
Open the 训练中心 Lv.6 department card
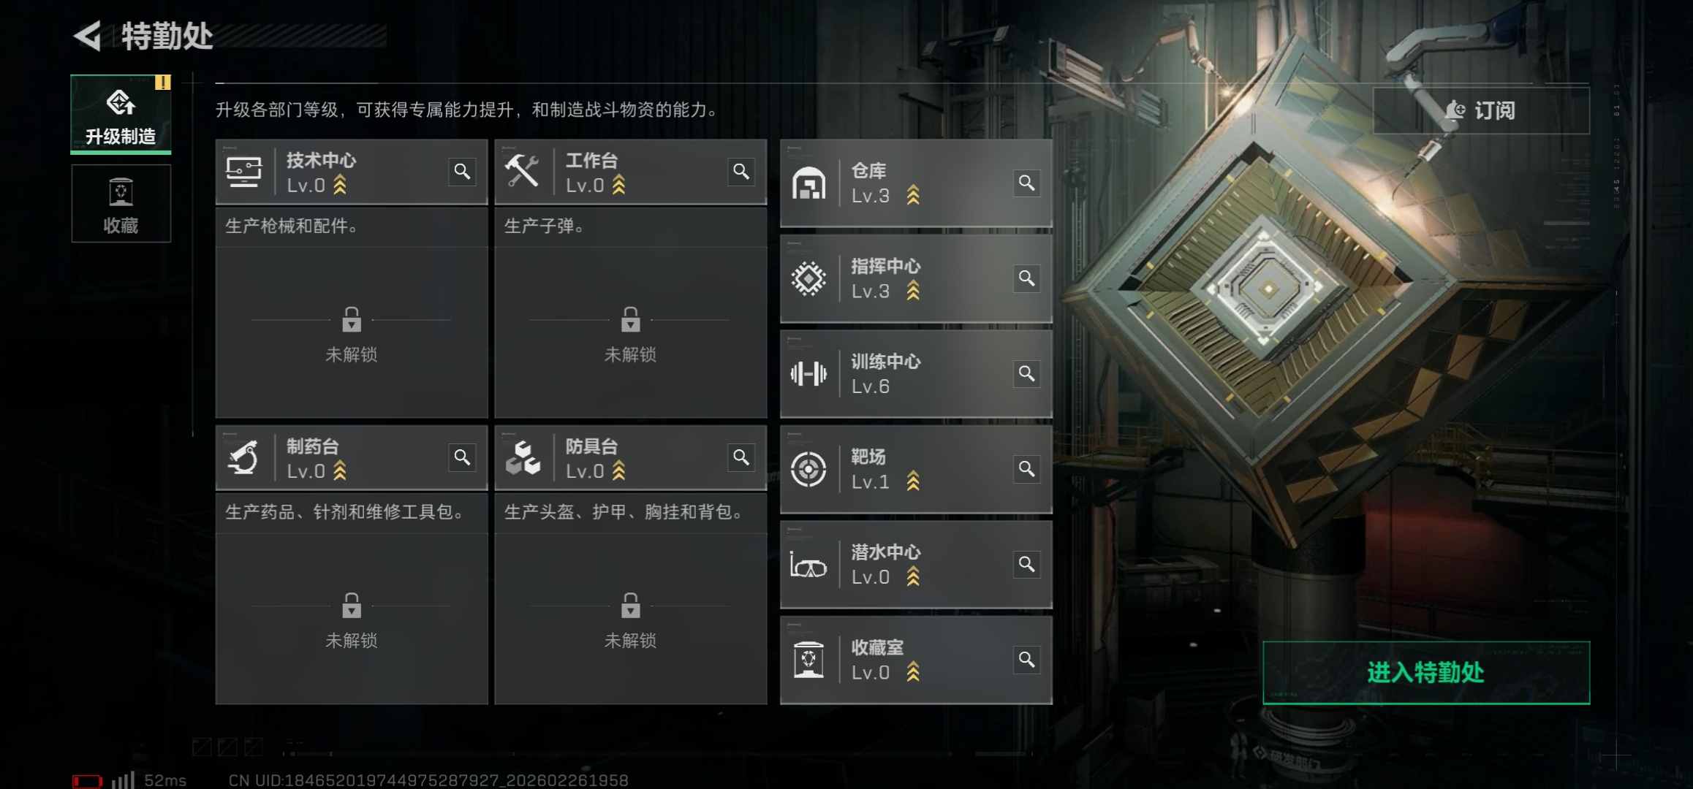click(x=916, y=374)
